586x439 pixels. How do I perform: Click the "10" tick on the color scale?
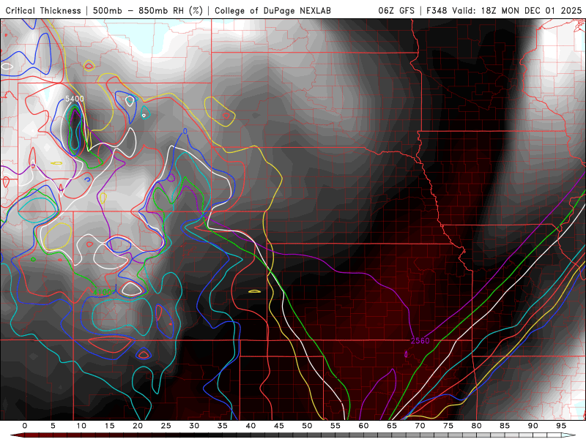(81, 426)
